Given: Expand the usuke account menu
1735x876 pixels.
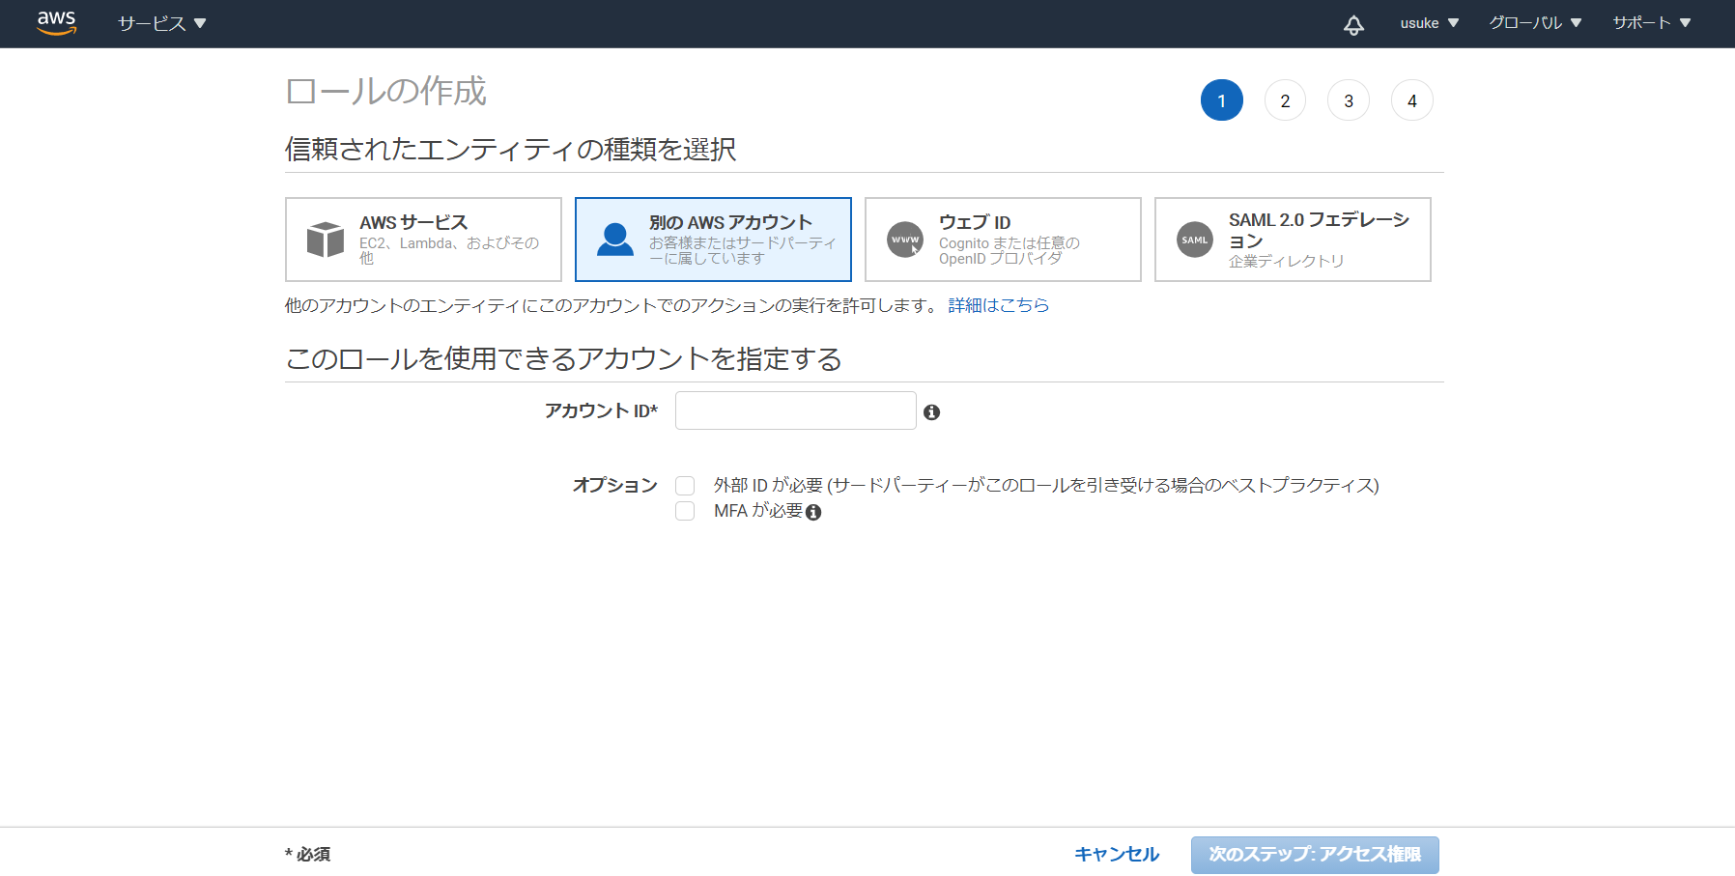Looking at the screenshot, I should (x=1430, y=23).
